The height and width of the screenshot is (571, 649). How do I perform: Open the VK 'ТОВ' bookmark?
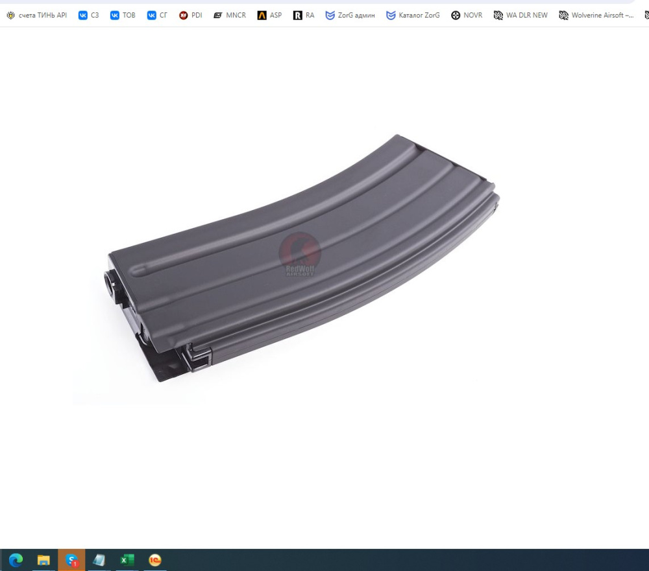(x=123, y=16)
